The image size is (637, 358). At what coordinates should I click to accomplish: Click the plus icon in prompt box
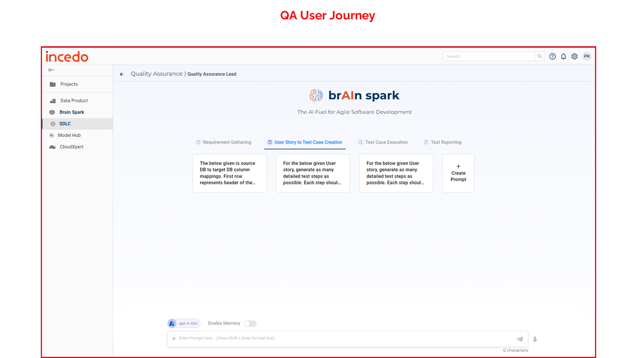pos(174,339)
